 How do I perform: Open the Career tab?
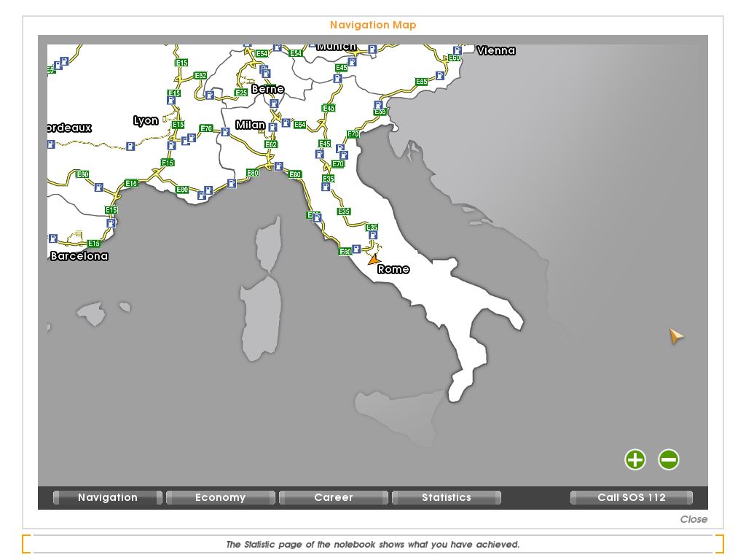[333, 497]
